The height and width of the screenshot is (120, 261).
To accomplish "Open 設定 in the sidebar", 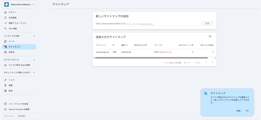I will [x=19, y=91].
